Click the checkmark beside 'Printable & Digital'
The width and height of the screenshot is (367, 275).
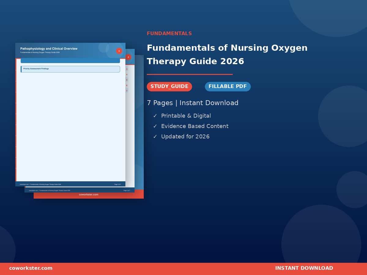[155, 116]
